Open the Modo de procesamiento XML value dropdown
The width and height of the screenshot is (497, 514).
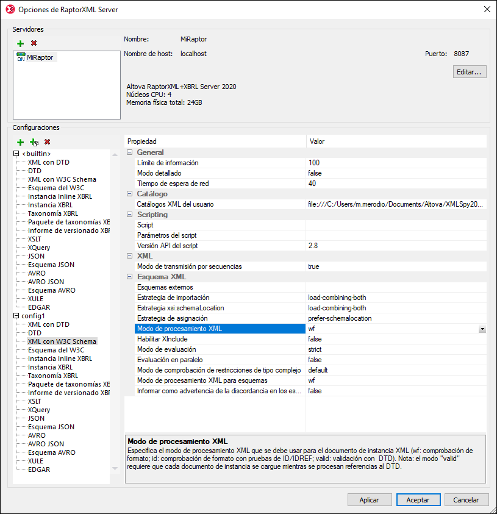482,329
